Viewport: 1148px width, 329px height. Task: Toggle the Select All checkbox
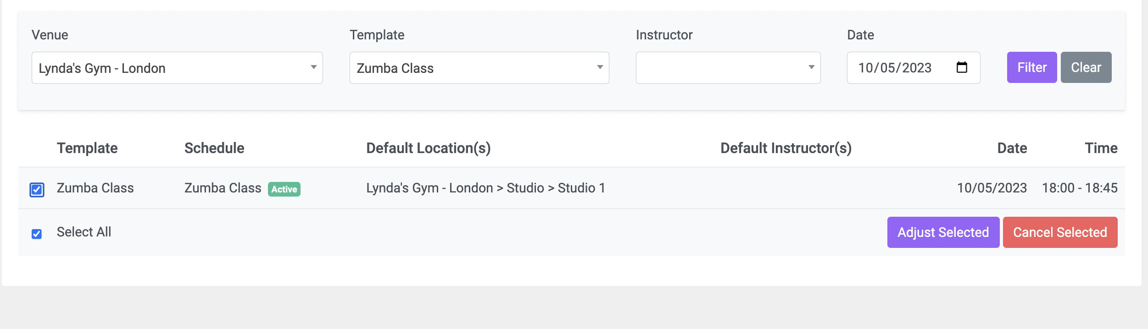pos(37,234)
